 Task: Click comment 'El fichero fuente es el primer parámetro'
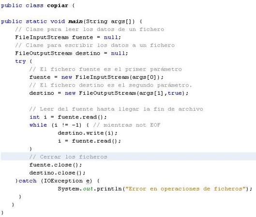(x=105, y=70)
